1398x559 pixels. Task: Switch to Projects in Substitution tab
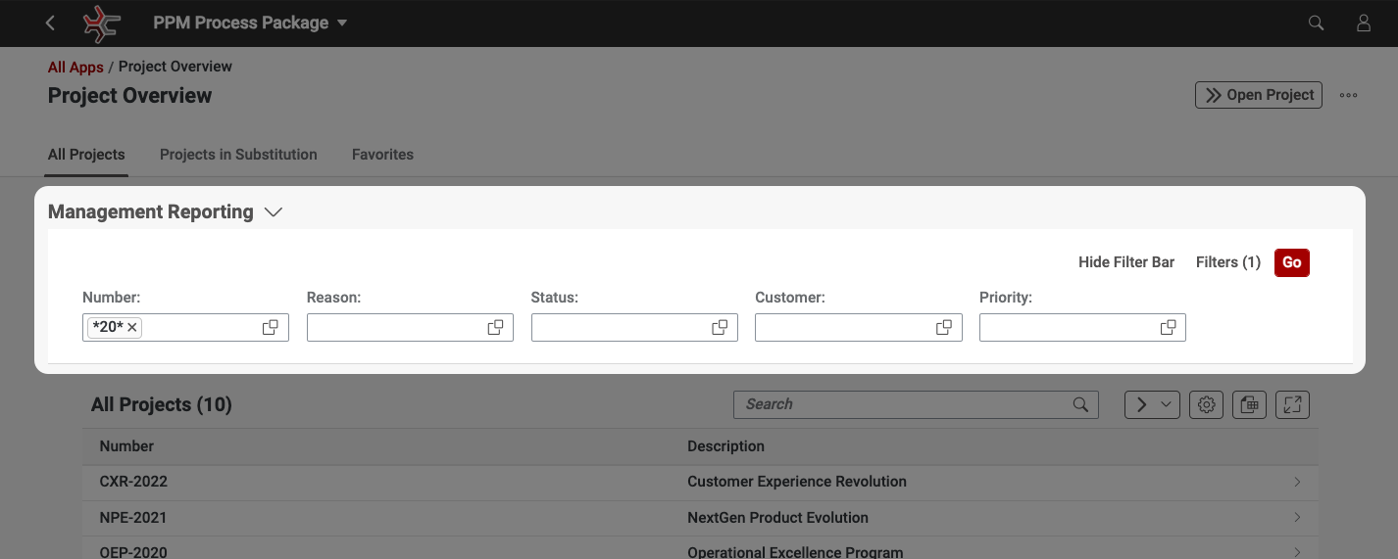(x=238, y=155)
